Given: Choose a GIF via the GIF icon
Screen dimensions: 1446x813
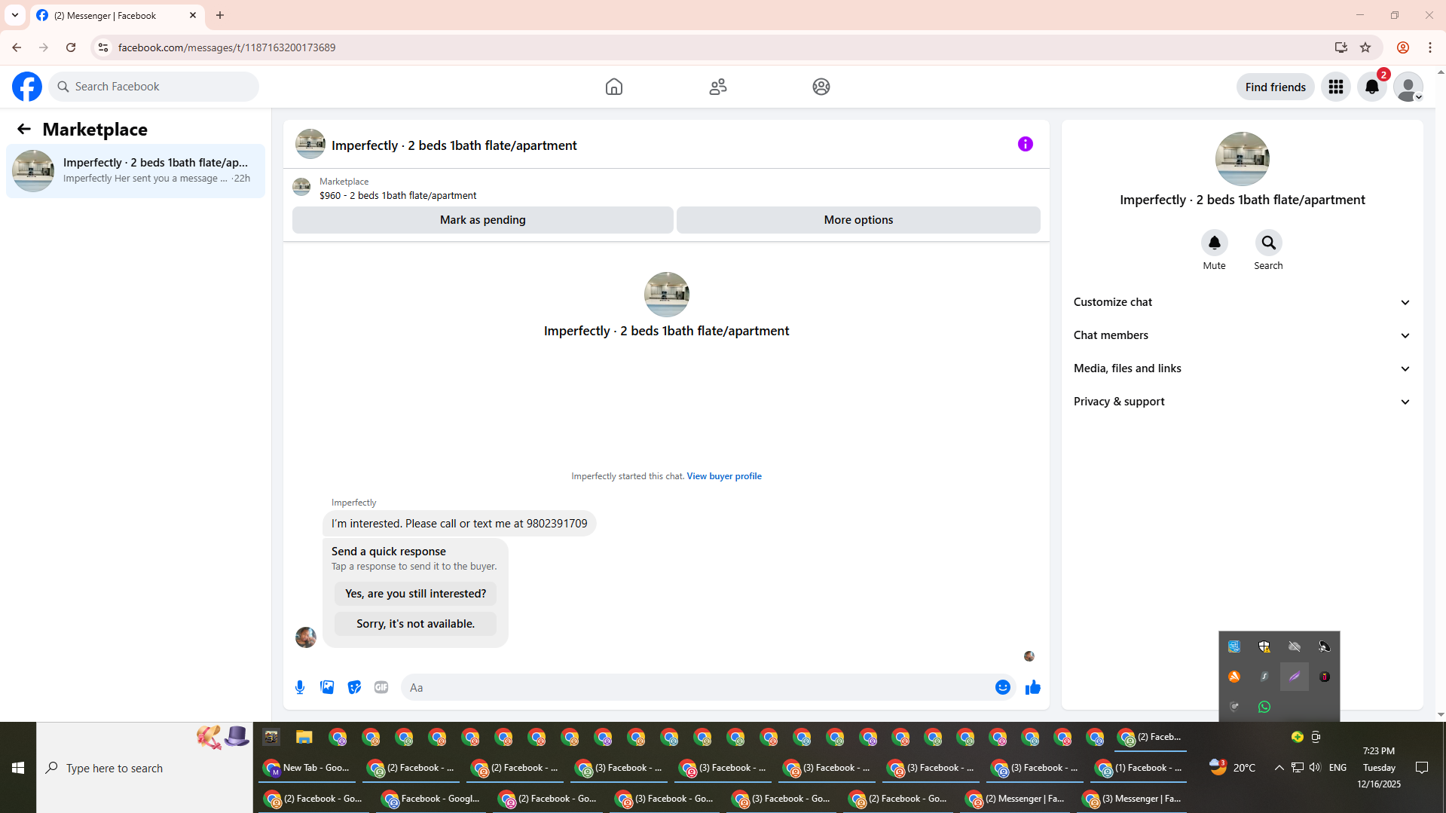Looking at the screenshot, I should [x=381, y=687].
